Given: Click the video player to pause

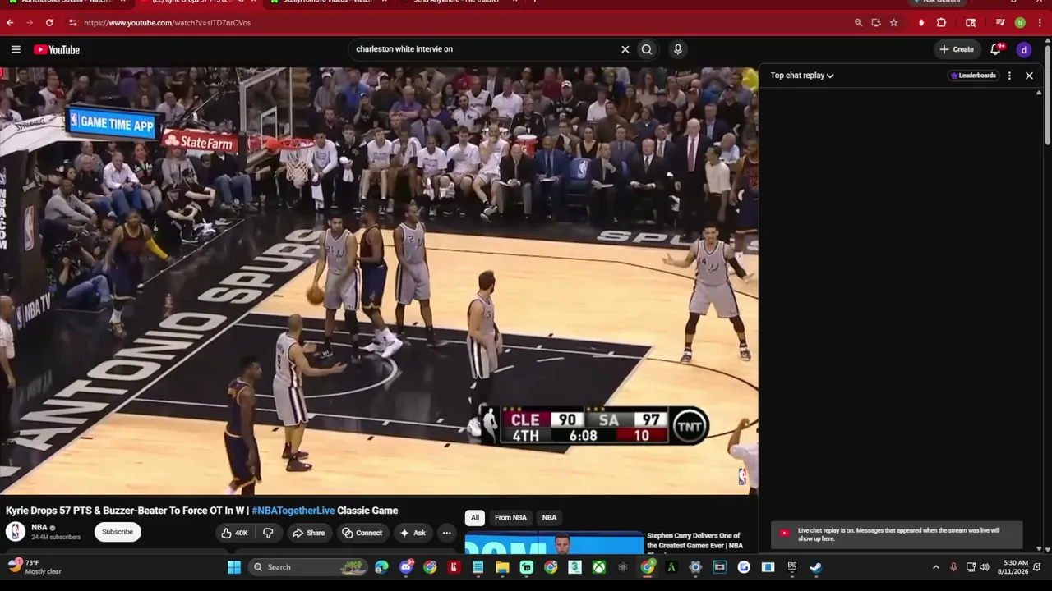Looking at the screenshot, I should tap(379, 281).
